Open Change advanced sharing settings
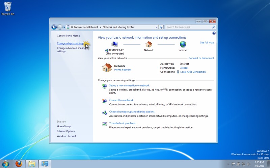Image resolution: width=270 pixels, height=168 pixels. [71, 49]
